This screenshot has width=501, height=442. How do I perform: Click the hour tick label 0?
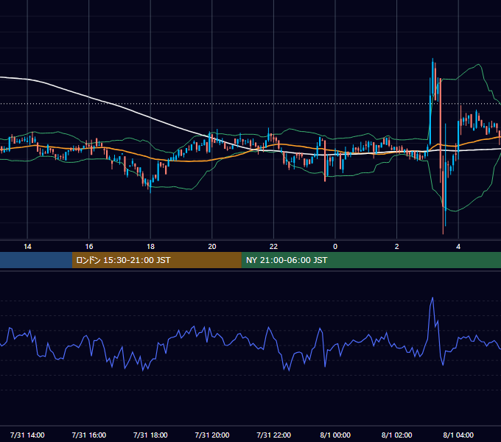[x=335, y=247]
